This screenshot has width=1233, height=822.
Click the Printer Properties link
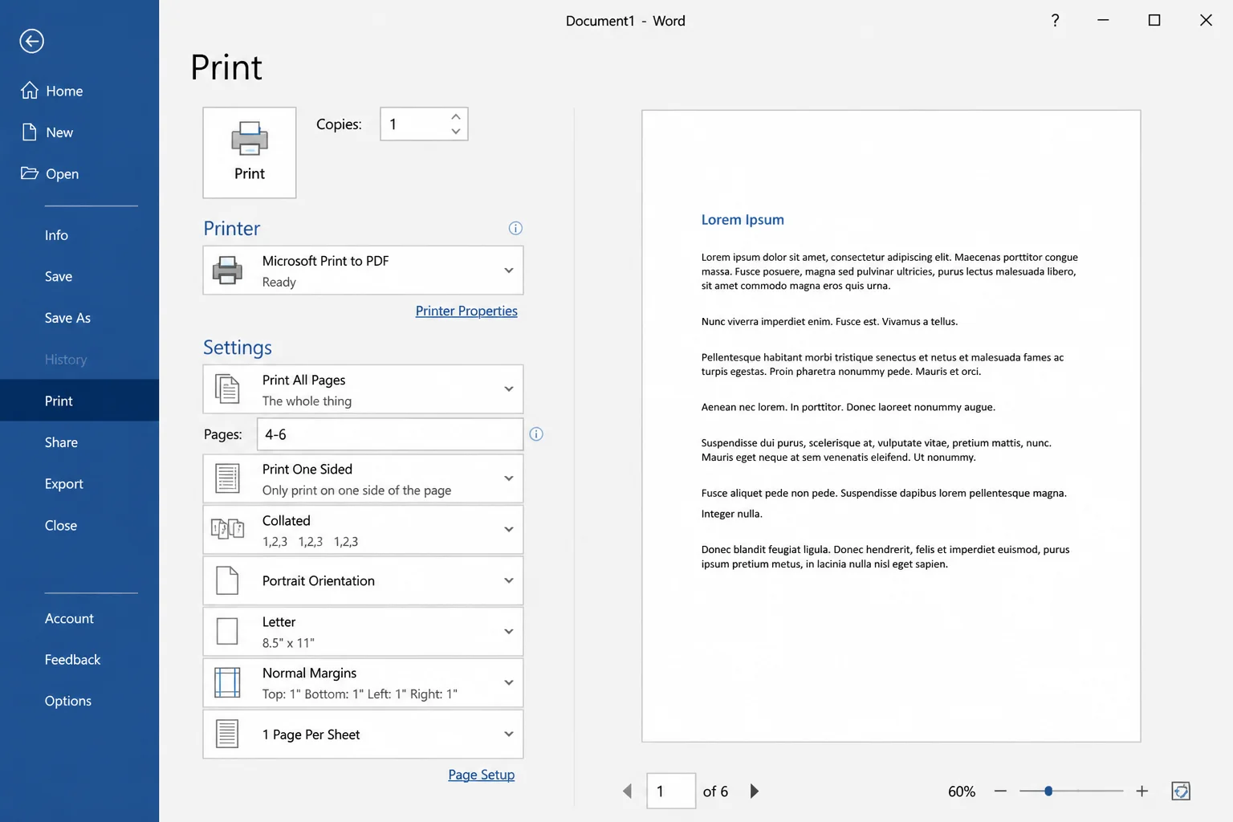pyautogui.click(x=466, y=311)
